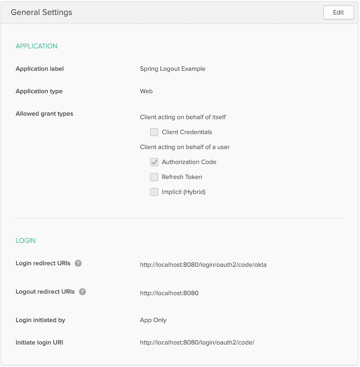Click 'Client acting on behalf of a user' text
Viewport: 360px width, 367px height.
coord(185,147)
